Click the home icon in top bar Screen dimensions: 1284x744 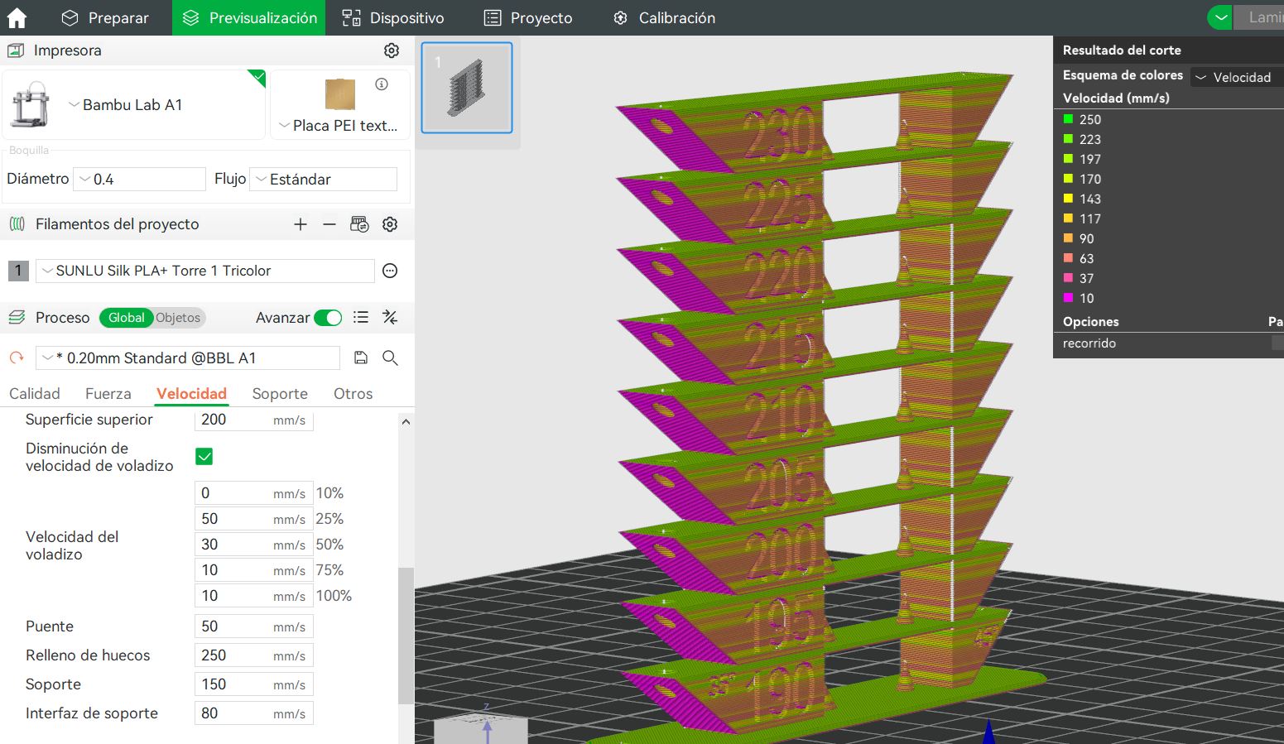(17, 17)
